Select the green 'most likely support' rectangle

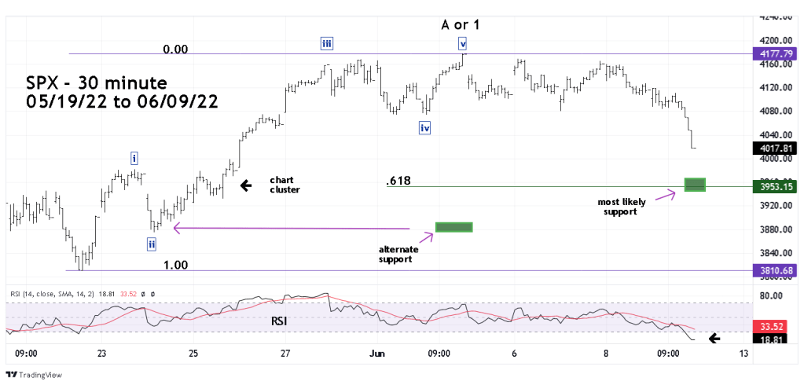coord(695,185)
